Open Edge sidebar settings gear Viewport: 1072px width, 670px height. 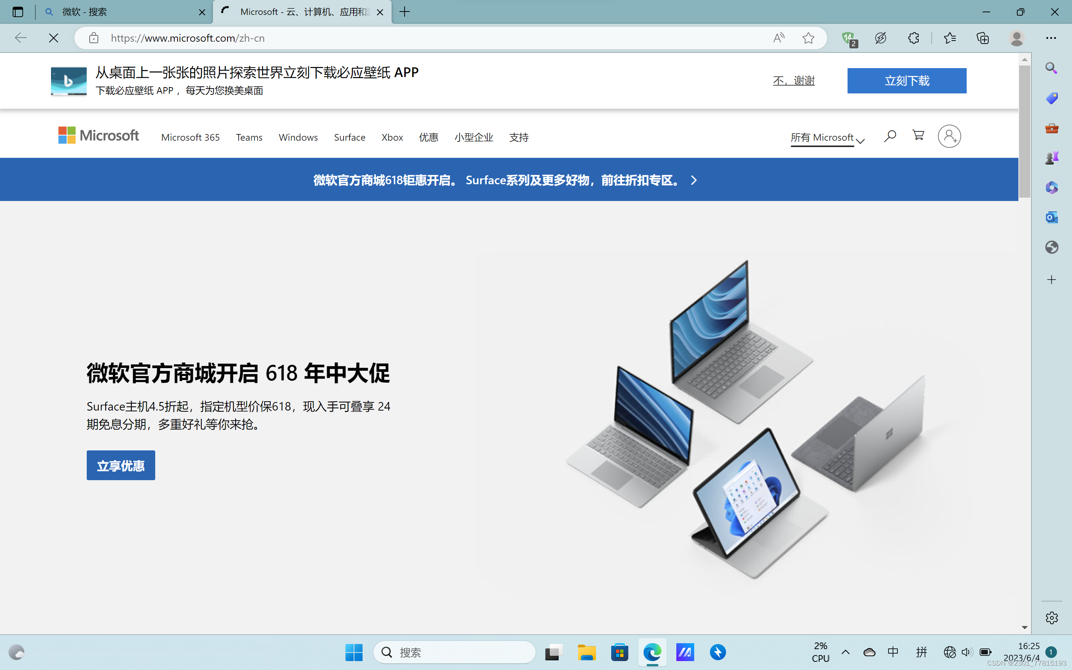tap(1051, 618)
